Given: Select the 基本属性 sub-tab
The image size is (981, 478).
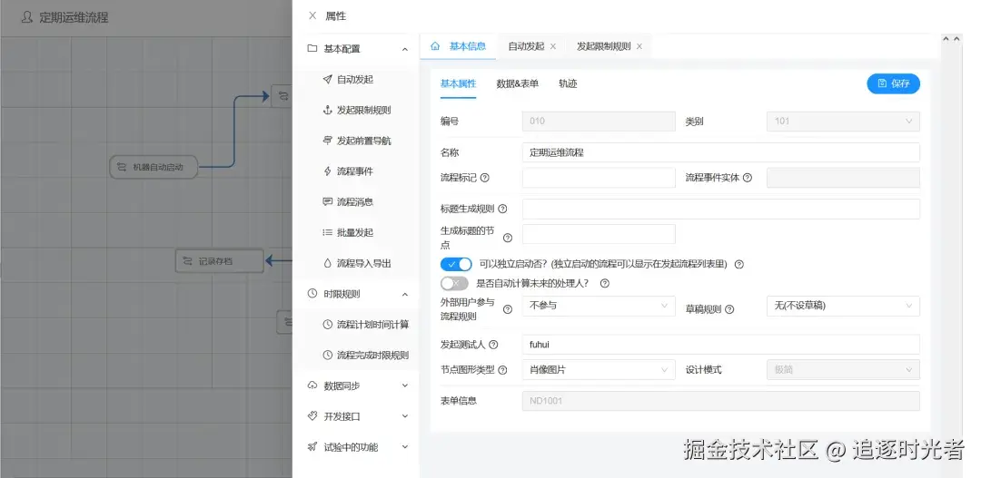Looking at the screenshot, I should coord(458,83).
